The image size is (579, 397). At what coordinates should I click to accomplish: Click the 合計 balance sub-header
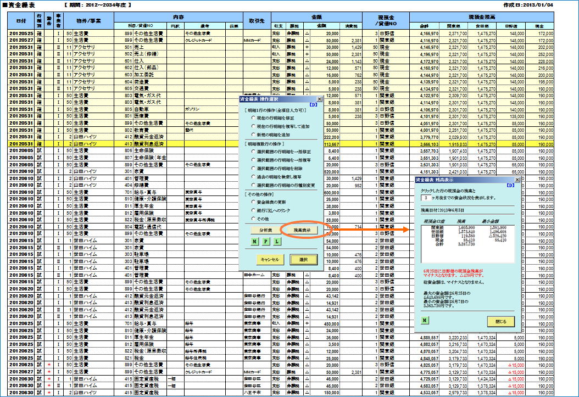[x=425, y=26]
